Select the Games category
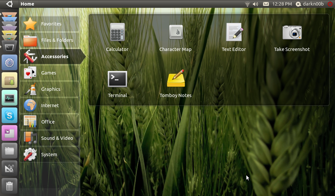The height and width of the screenshot is (196, 335). 49,73
